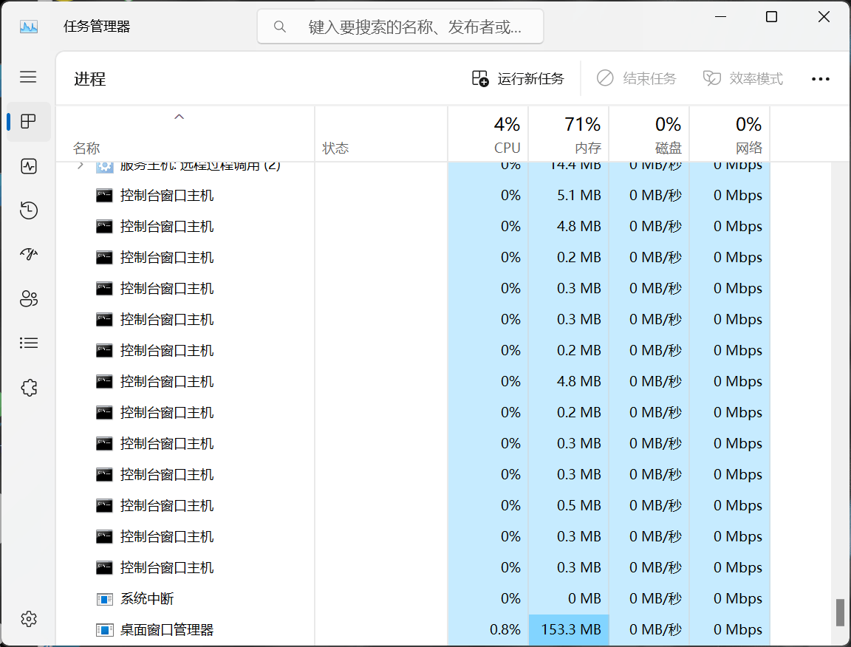This screenshot has width=851, height=647.
Task: Sort by the 磁盘 column header
Action: [649, 134]
